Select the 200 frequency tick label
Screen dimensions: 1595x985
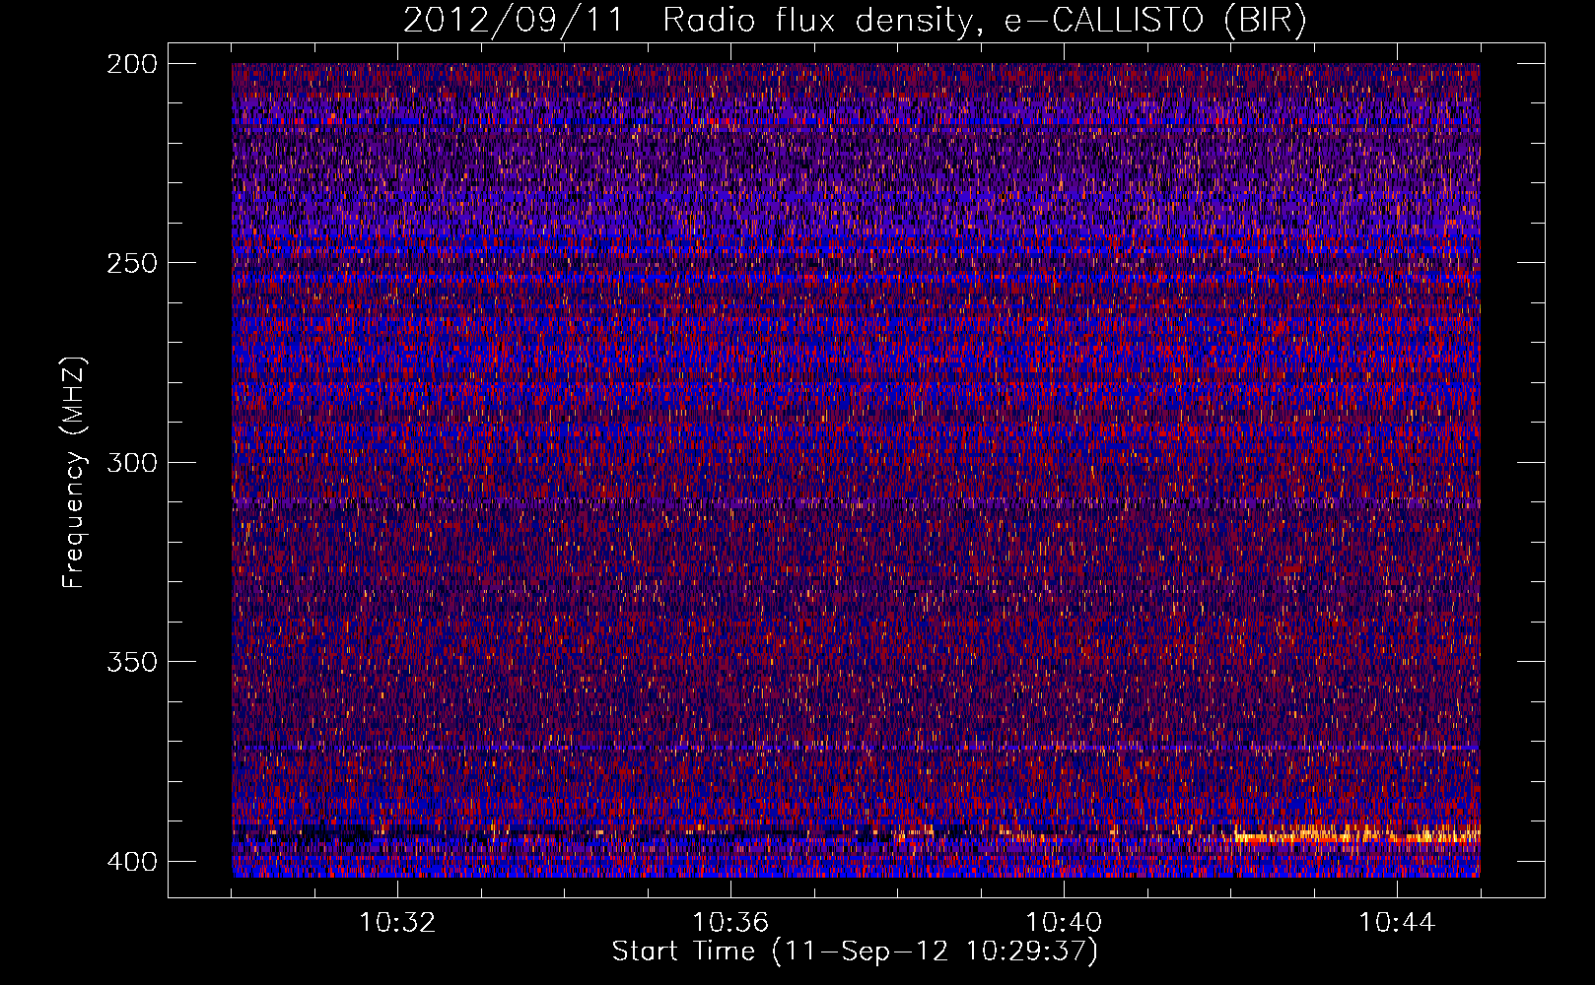(x=131, y=64)
